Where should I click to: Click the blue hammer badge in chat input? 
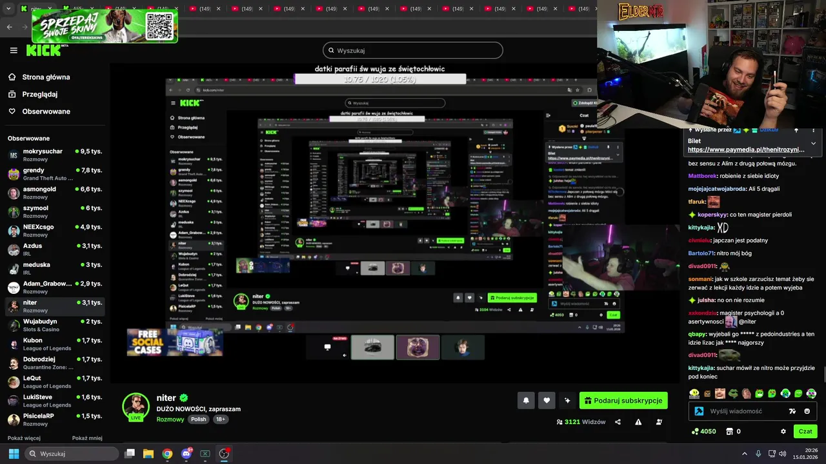tap(699, 411)
